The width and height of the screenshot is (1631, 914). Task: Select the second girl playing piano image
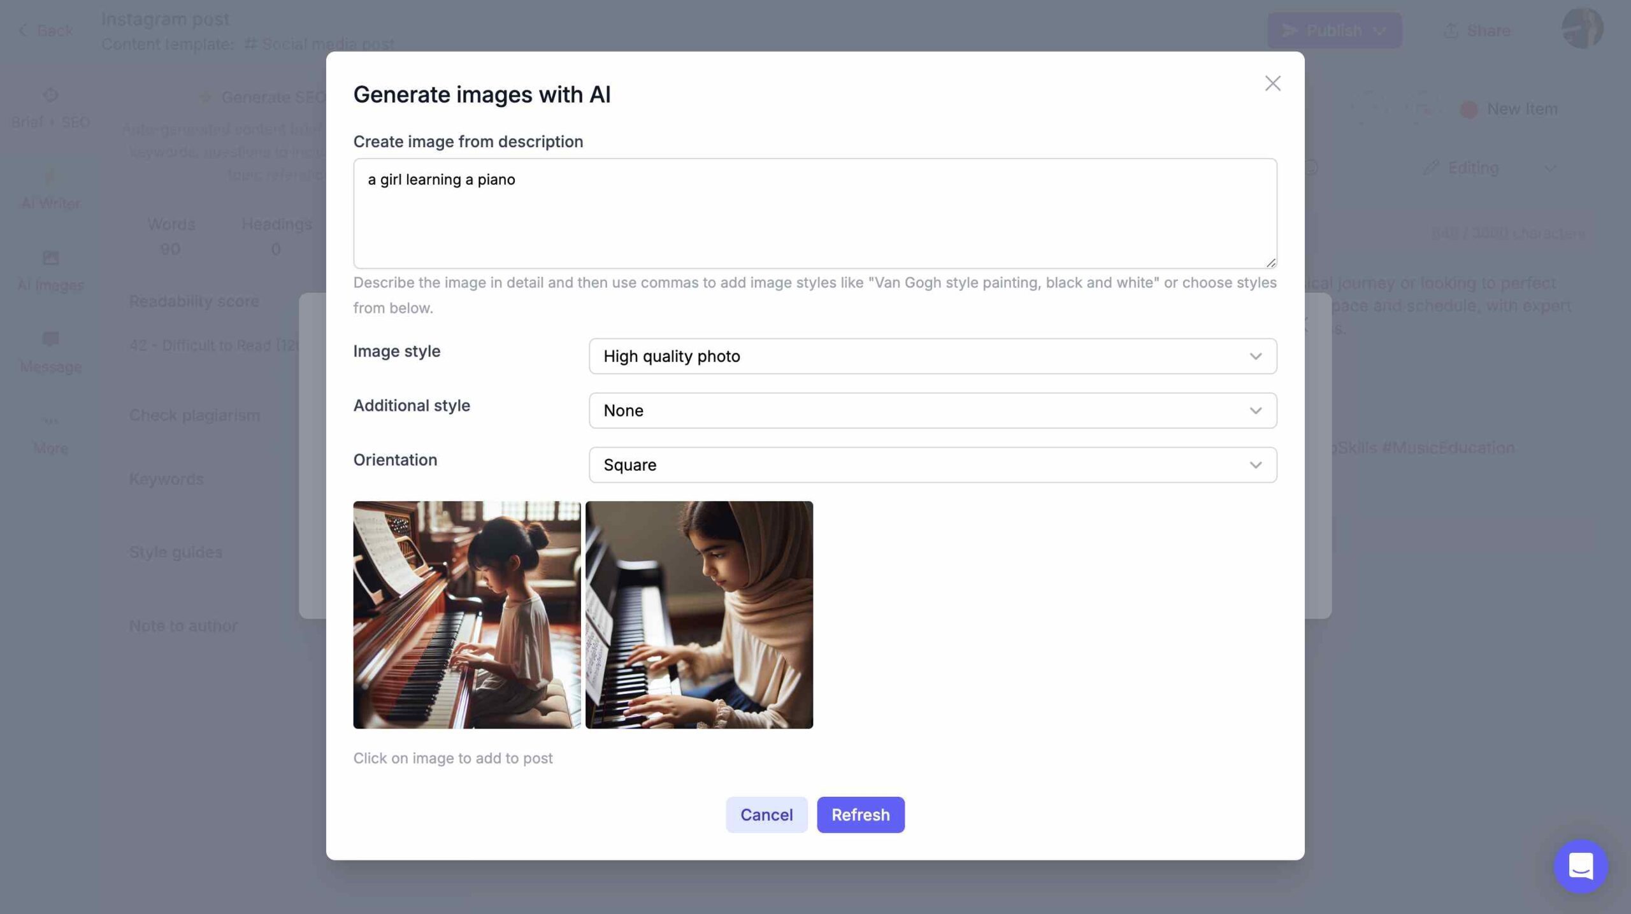tap(698, 615)
